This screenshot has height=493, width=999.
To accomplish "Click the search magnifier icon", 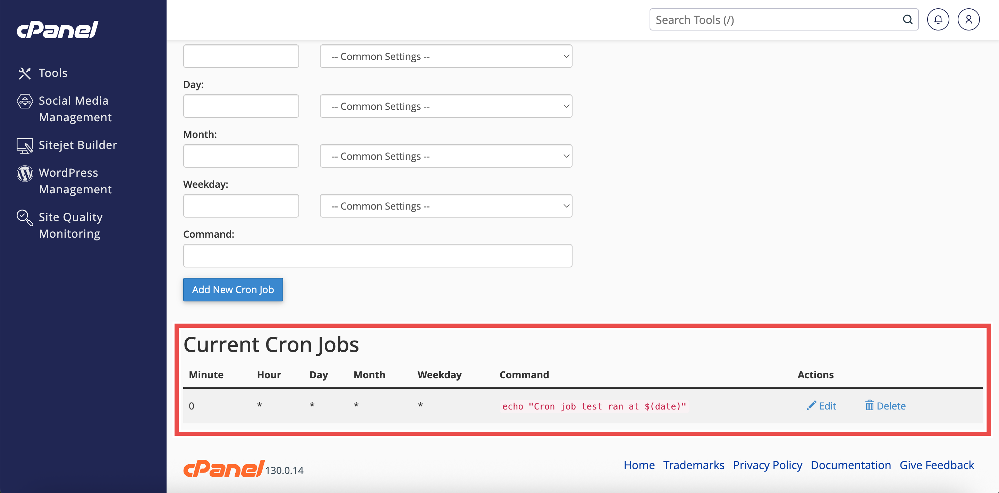I will pos(907,20).
